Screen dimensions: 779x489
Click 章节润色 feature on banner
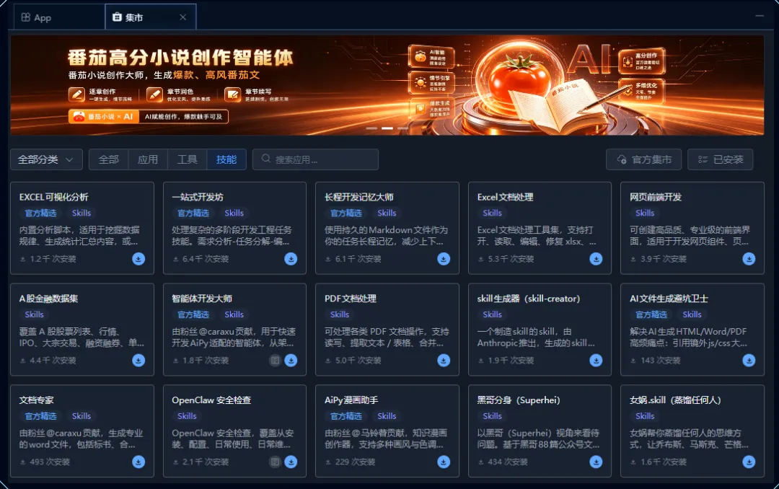[x=178, y=94]
